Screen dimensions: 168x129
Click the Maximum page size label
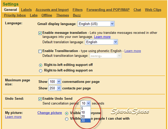(17, 82)
